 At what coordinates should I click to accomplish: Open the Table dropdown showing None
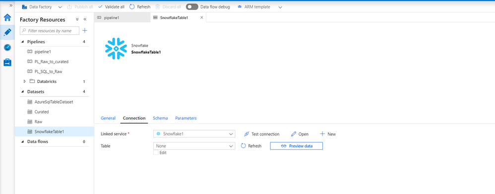pos(194,146)
